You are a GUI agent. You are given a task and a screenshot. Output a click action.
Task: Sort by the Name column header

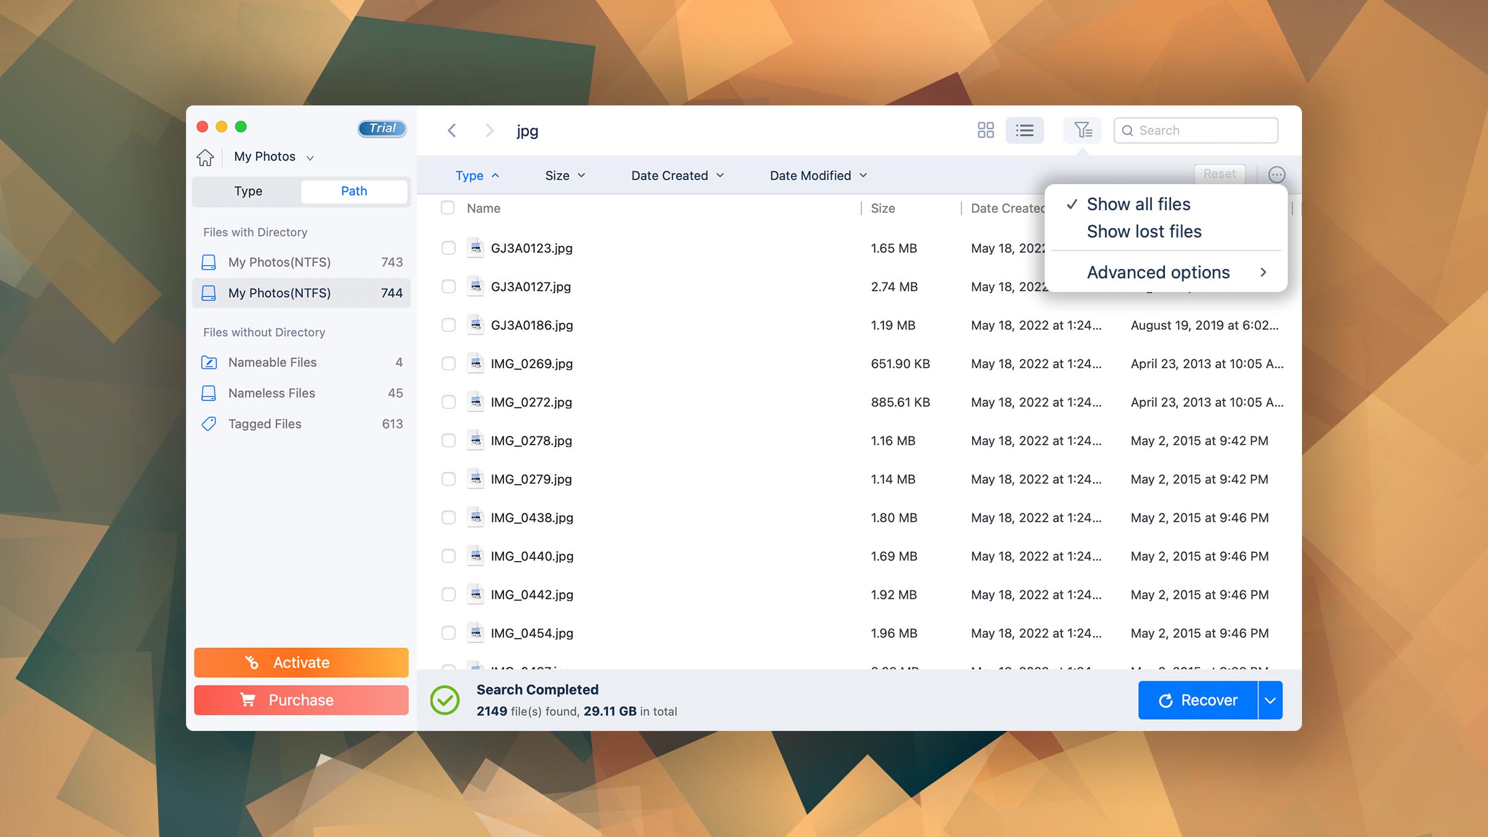[x=484, y=208]
